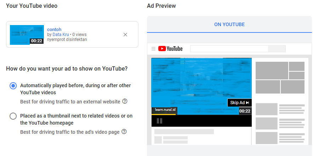Viewport: 313px width, 156px height.
Task: Click the YouTube logo in ad preview
Action: (170, 49)
